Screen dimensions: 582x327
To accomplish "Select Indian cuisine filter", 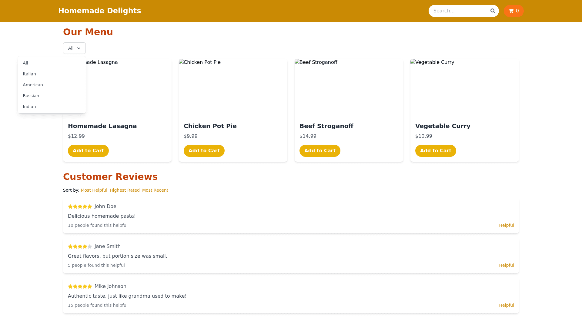I will coord(29,107).
